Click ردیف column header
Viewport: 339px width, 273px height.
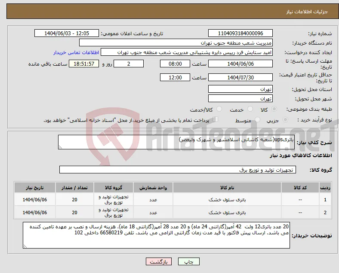(325, 188)
